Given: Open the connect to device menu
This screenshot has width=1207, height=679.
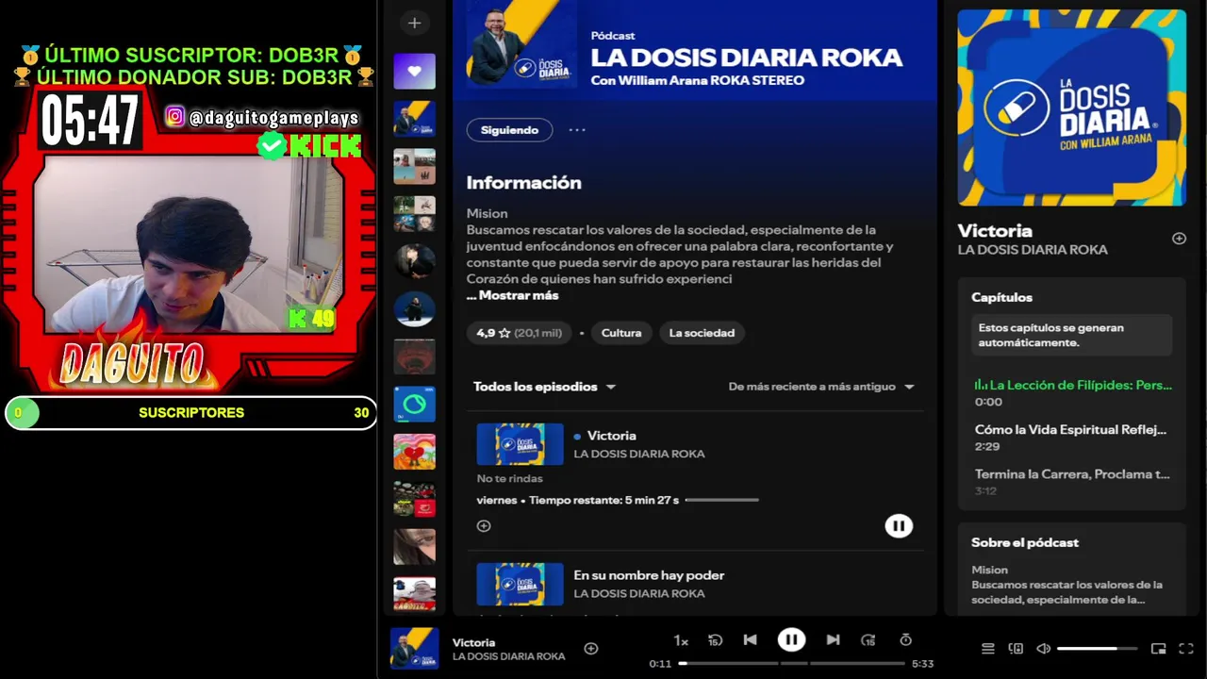Looking at the screenshot, I should coord(1016,649).
